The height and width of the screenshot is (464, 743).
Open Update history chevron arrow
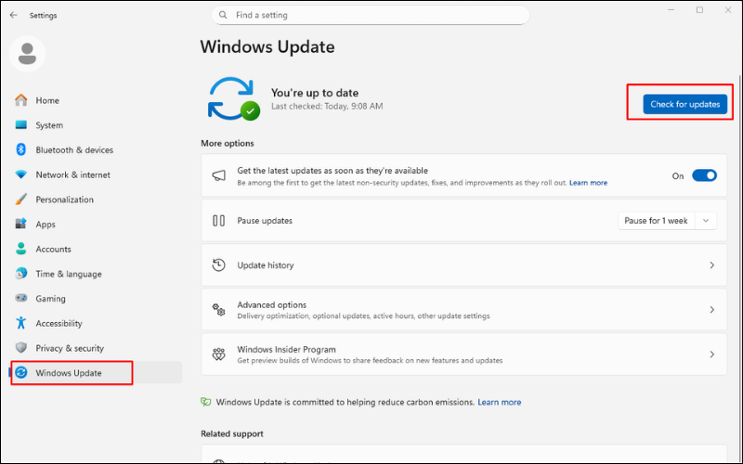[711, 265]
